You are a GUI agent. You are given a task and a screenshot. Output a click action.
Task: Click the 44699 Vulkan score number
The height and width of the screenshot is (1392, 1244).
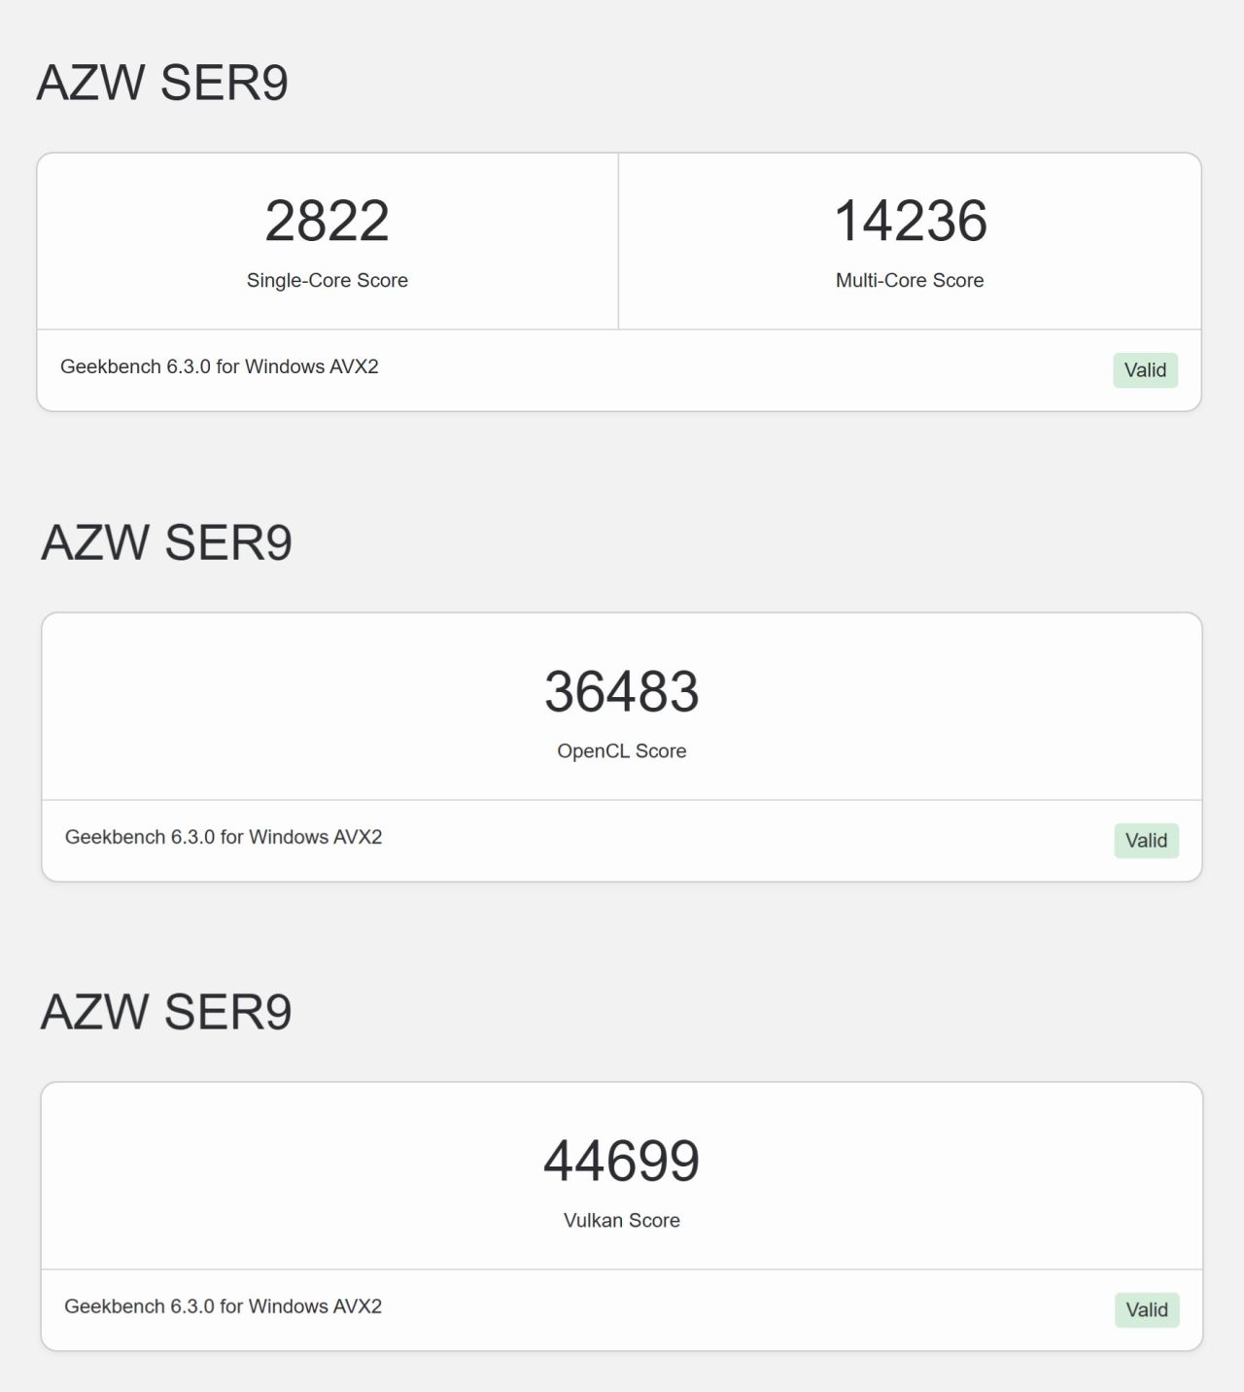[621, 1161]
